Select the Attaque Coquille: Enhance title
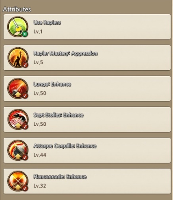 (x=65, y=146)
